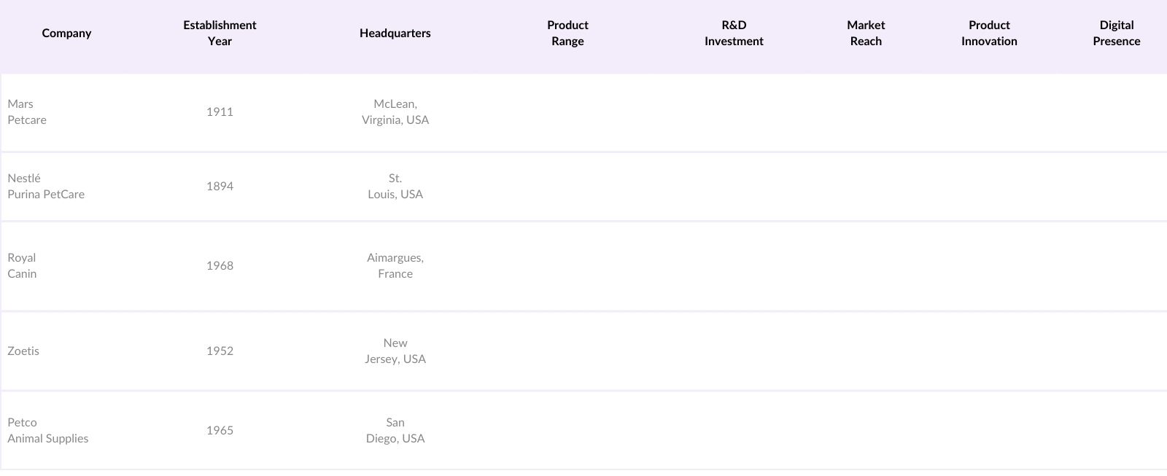Click the Aimargues, France headquarters cell
Screen dimensions: 1167x476
(x=395, y=266)
